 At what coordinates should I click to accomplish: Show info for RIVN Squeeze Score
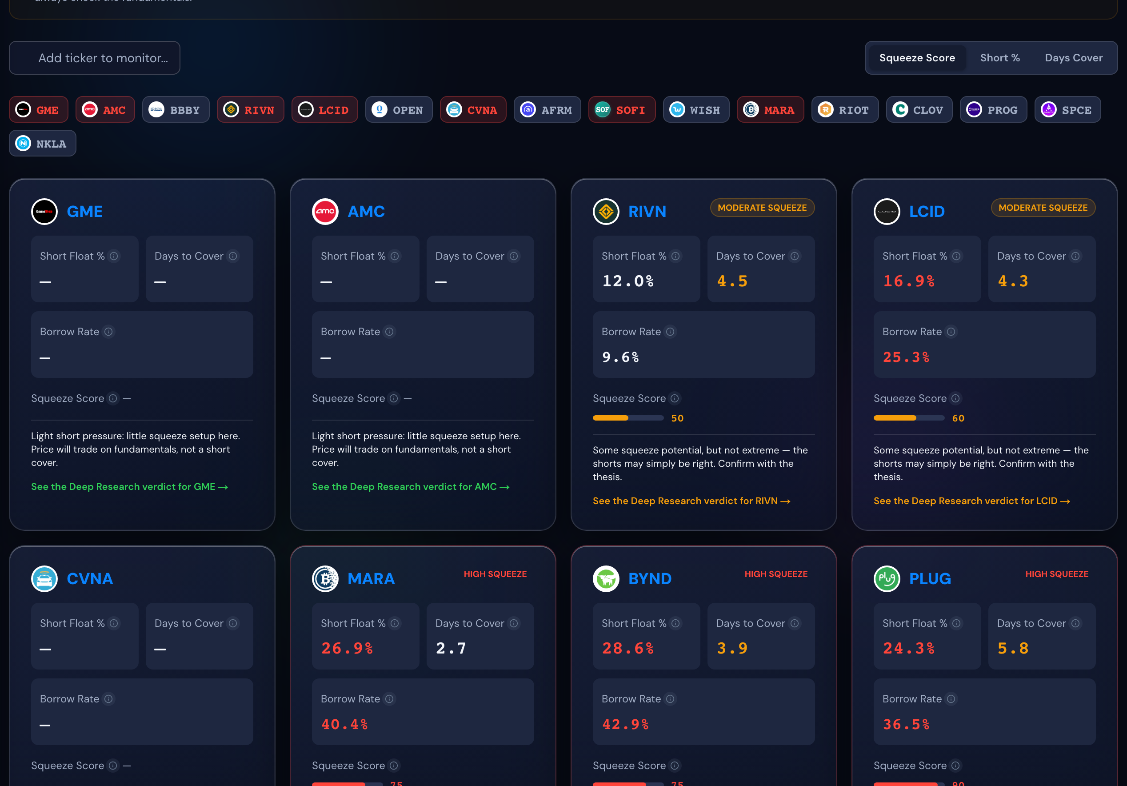[x=675, y=399]
